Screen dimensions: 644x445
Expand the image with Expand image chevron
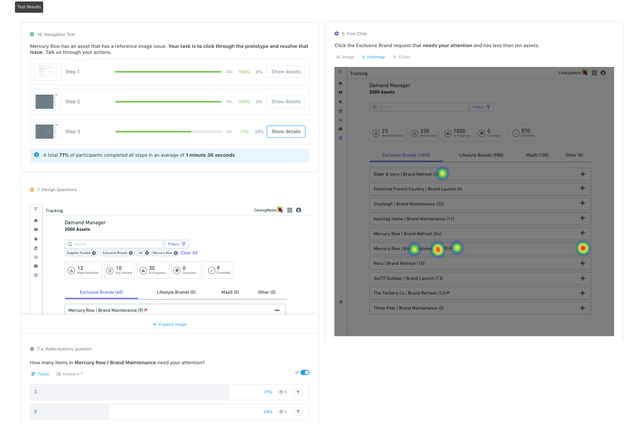click(x=170, y=324)
